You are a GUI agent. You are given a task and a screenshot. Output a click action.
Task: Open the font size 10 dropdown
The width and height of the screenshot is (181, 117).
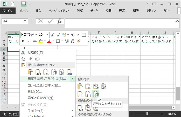(x=47, y=35)
